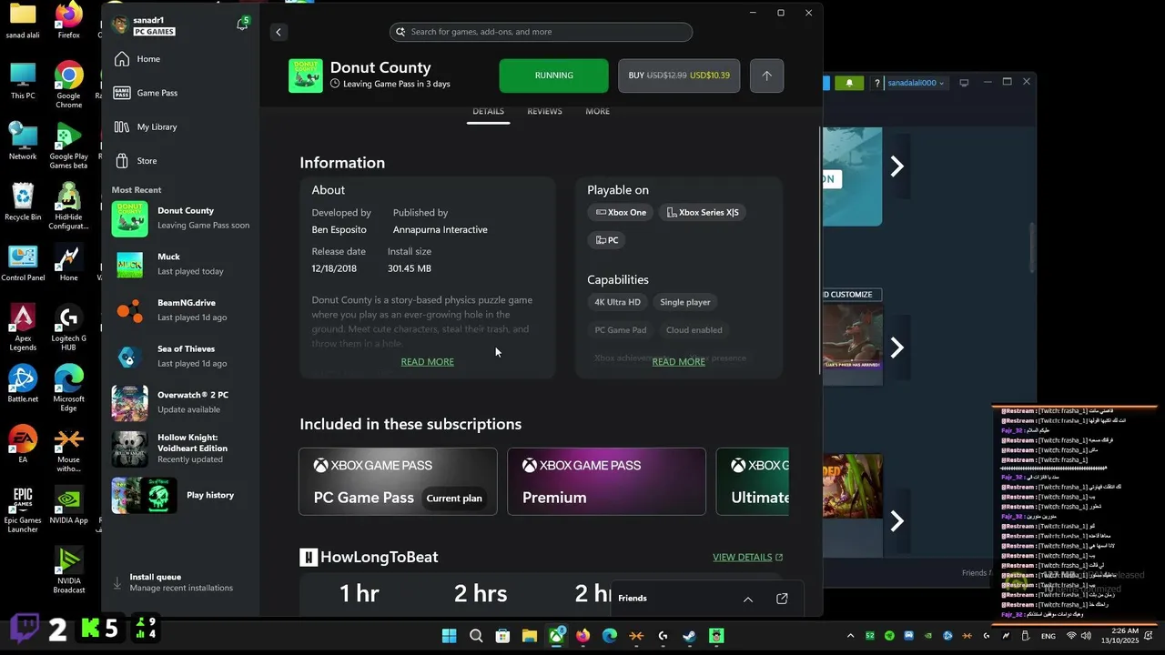Viewport: 1165px width, 655px height.
Task: Open Recycle Bin on the desktop
Action: tap(23, 201)
